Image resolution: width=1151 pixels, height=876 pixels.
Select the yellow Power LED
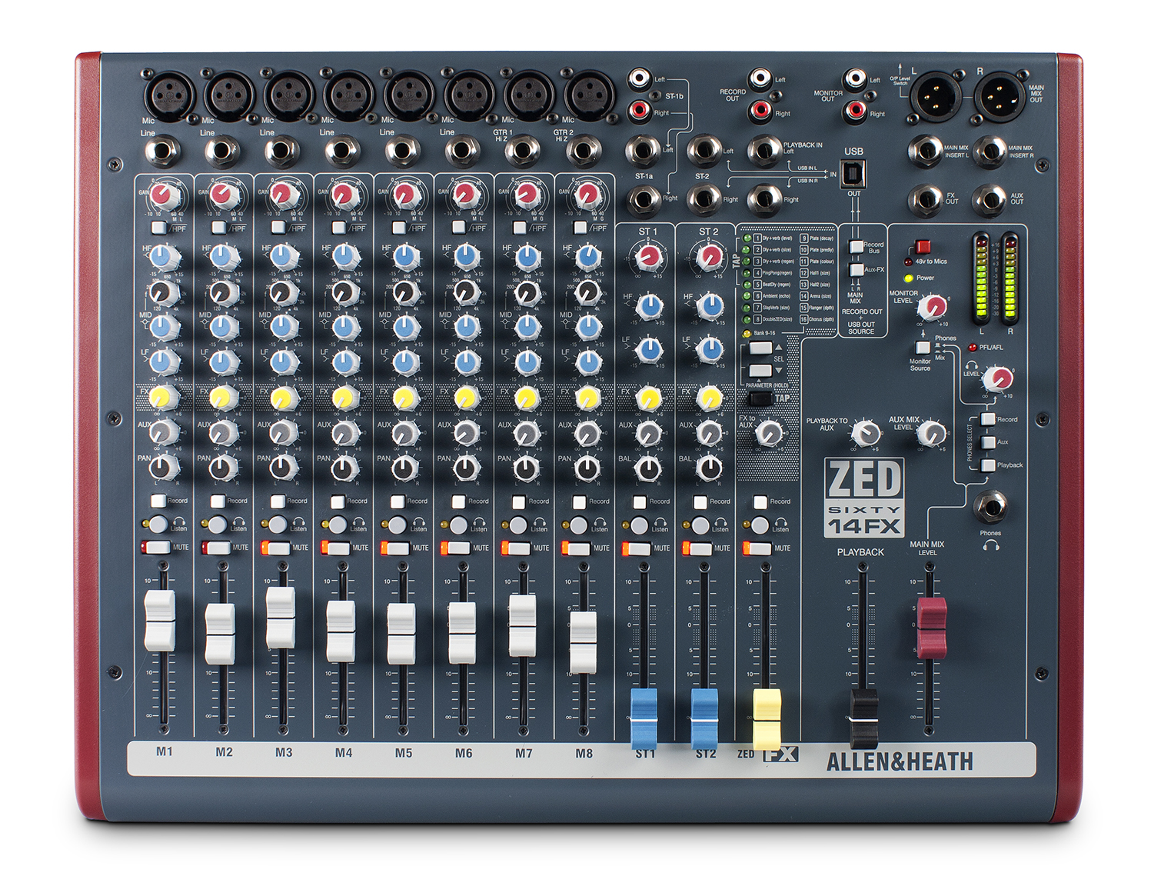(x=909, y=278)
